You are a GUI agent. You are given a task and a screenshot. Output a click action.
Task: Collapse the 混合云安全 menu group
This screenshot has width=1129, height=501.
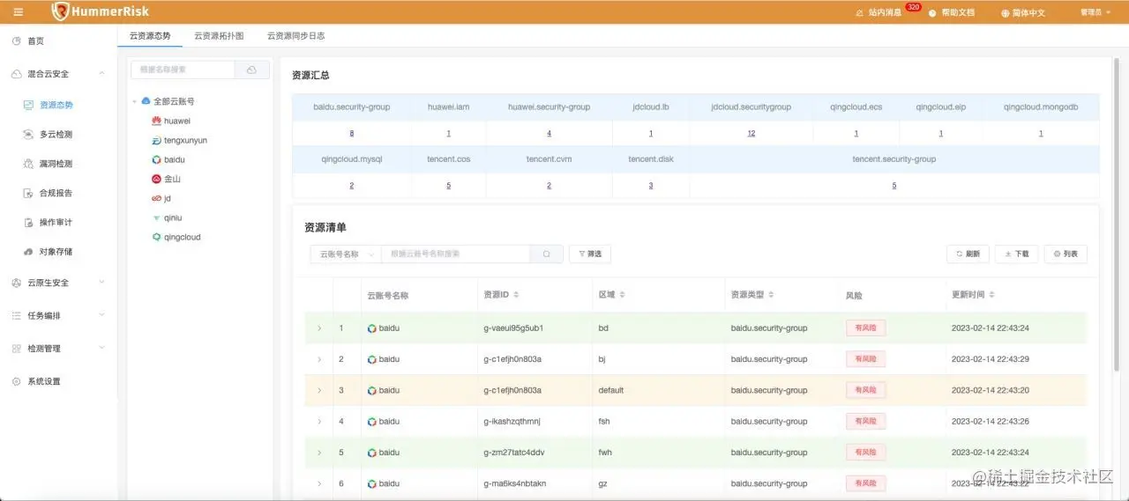tap(58, 74)
